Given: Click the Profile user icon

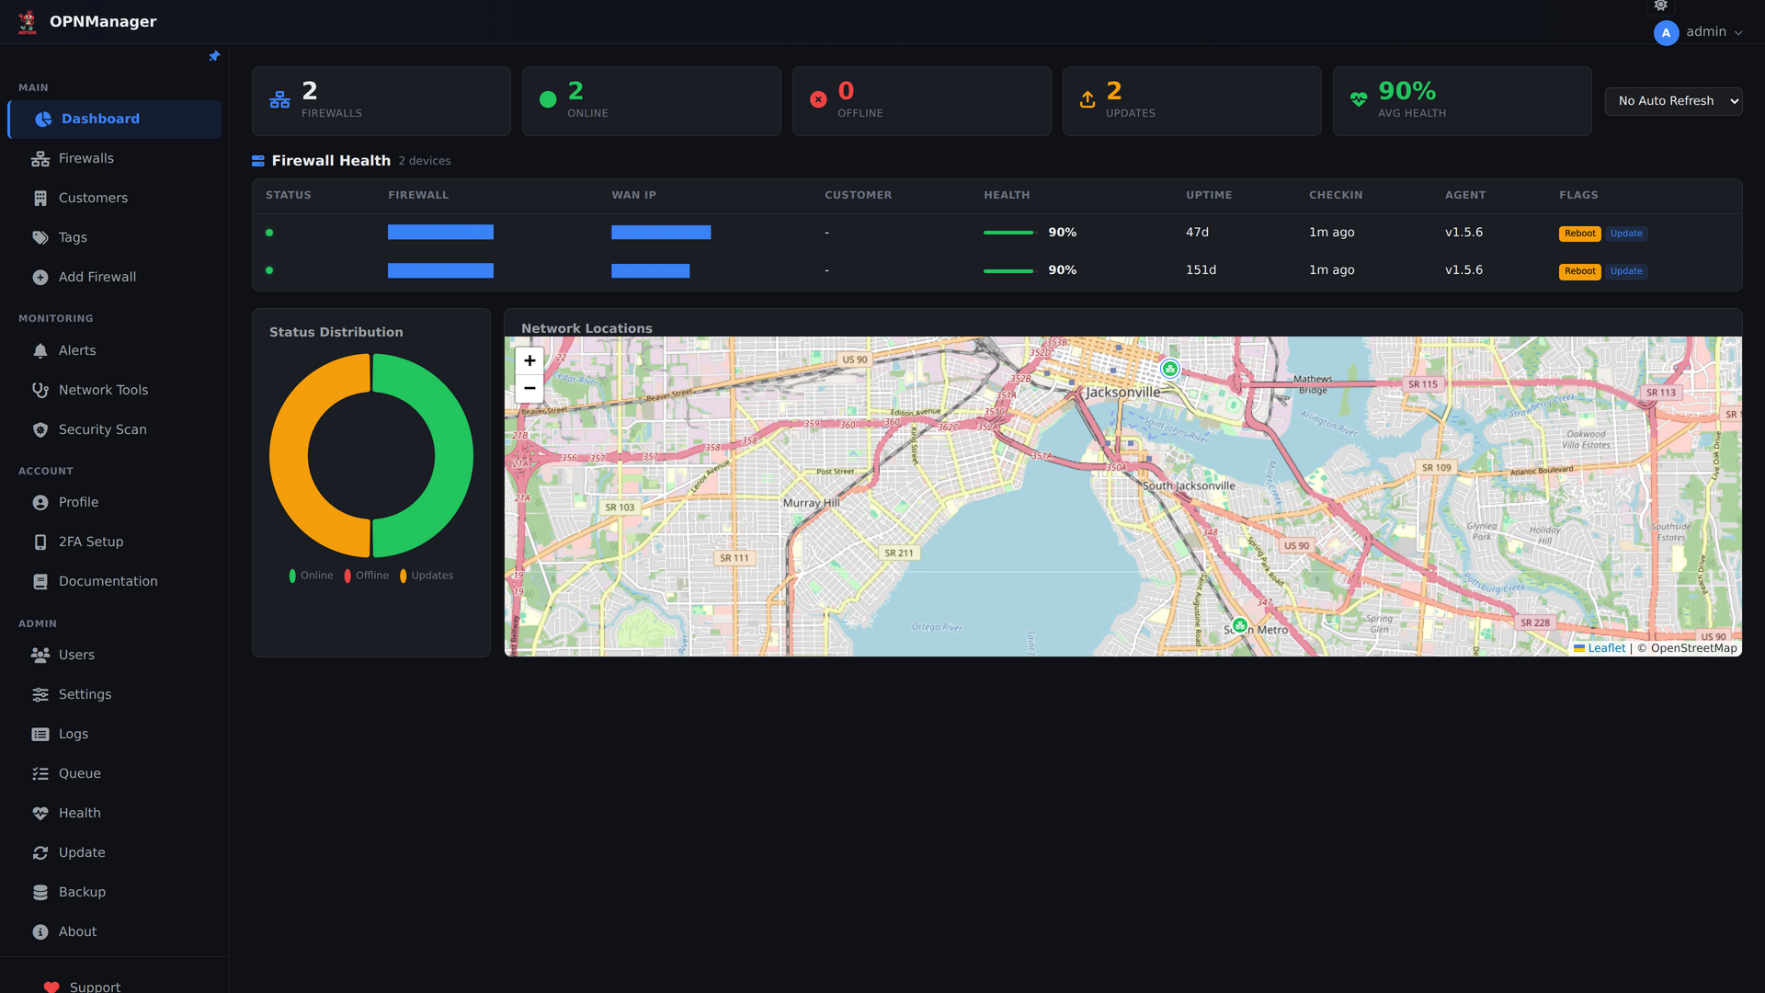Looking at the screenshot, I should [40, 503].
